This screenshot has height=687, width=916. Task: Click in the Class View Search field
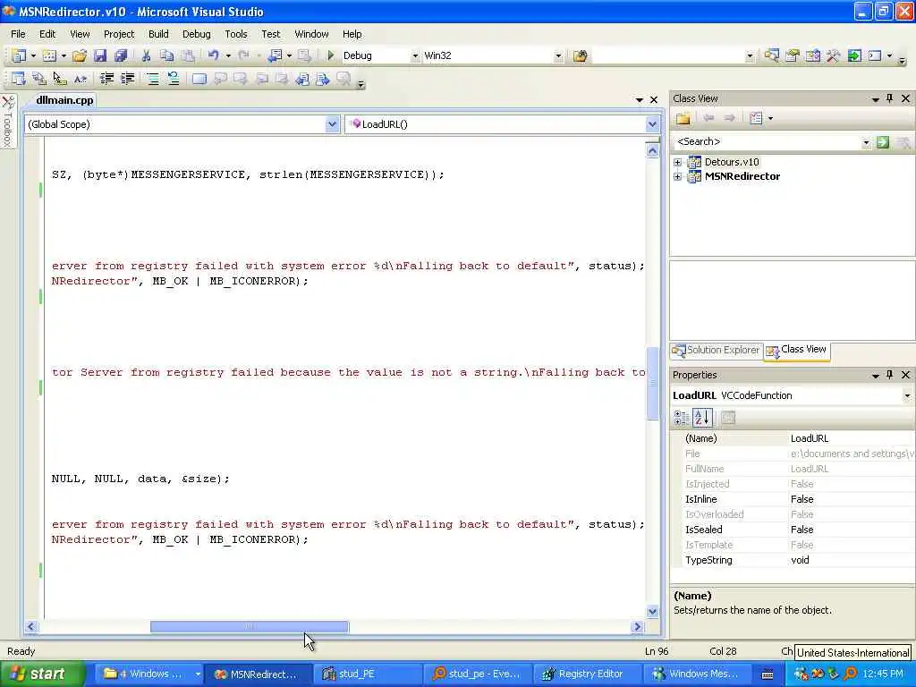(x=767, y=142)
